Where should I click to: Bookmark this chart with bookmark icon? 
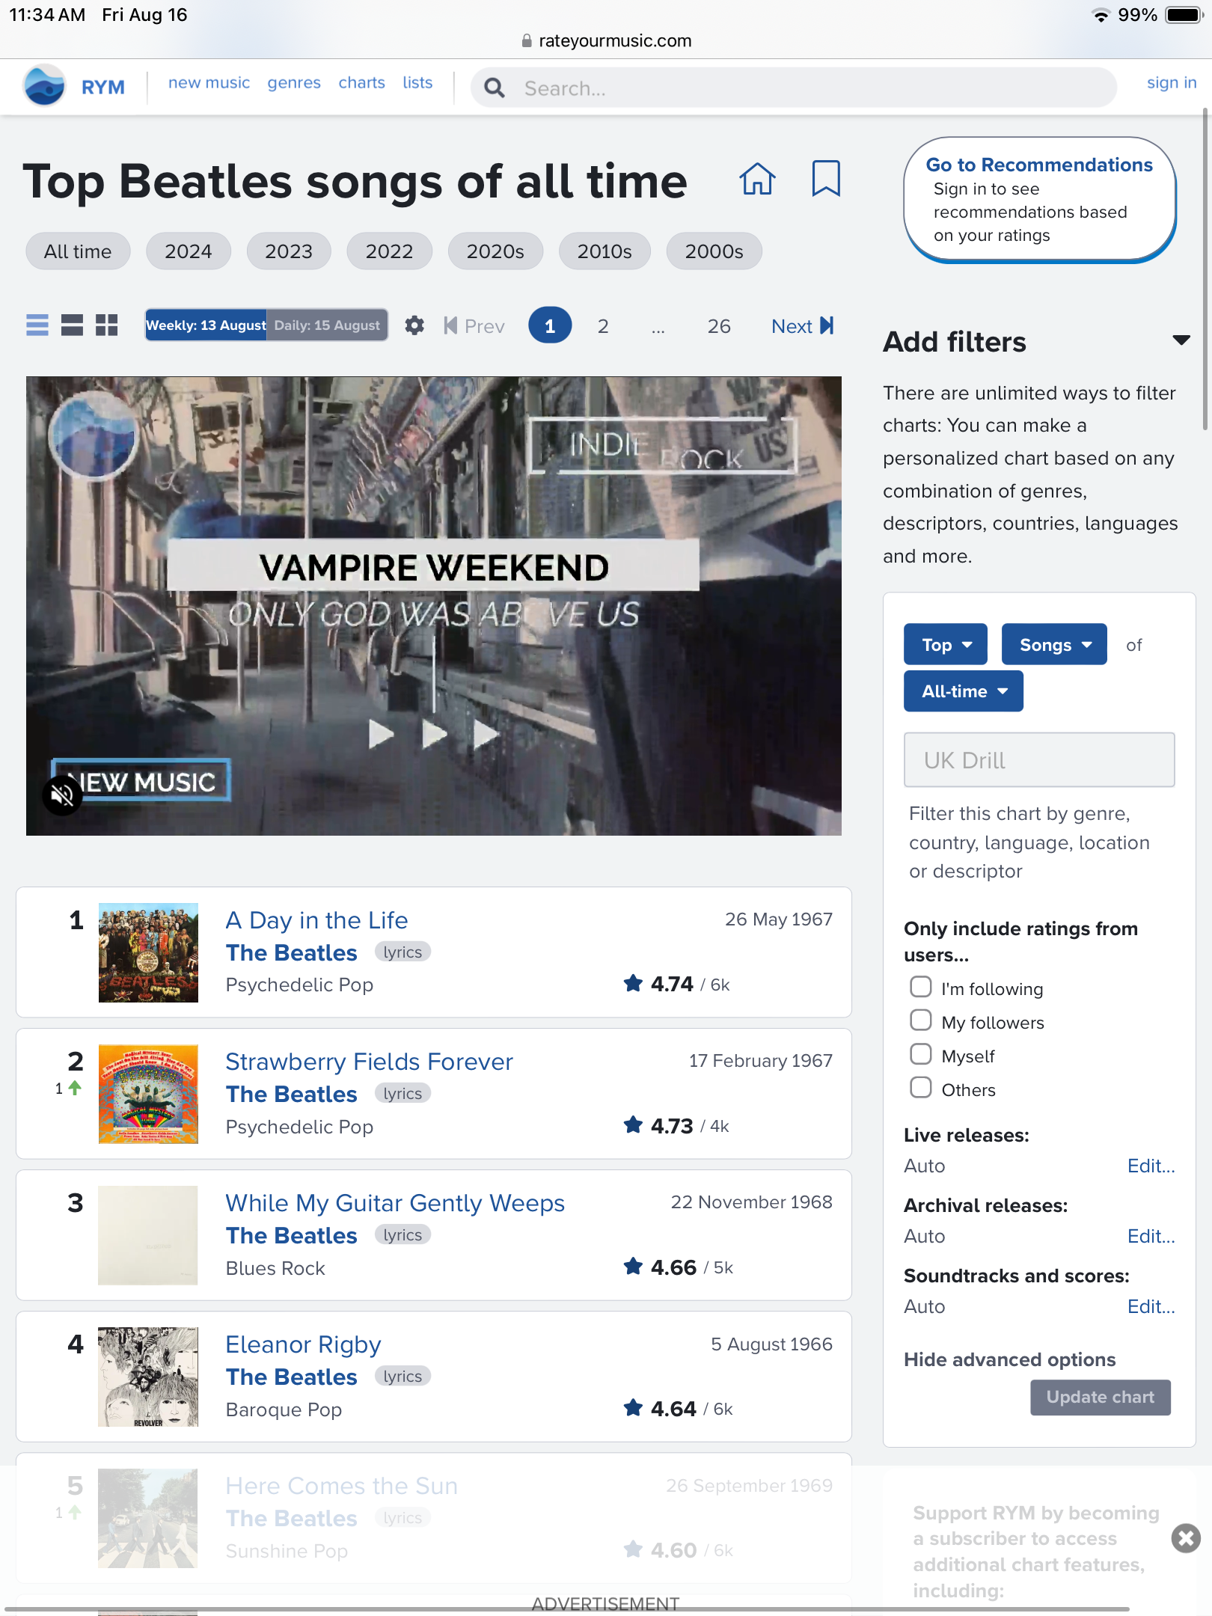pos(826,179)
